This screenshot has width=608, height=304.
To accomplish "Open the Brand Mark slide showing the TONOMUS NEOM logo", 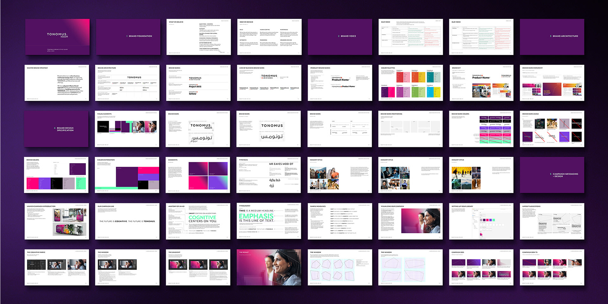I will (x=198, y=129).
